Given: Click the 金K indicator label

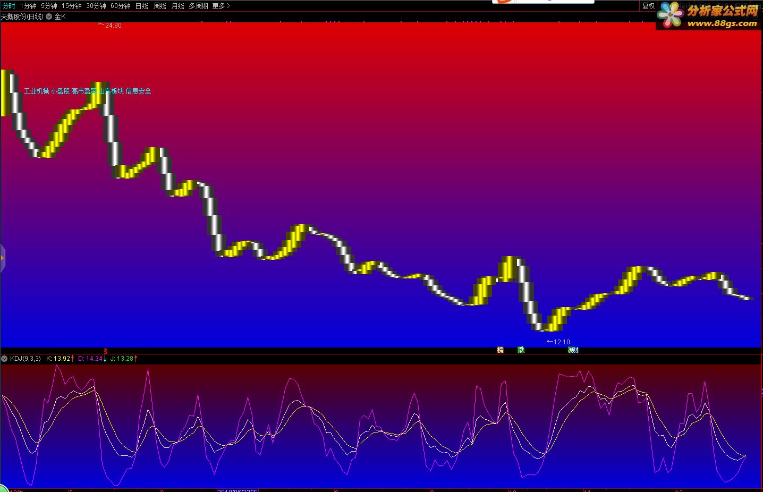Looking at the screenshot, I should coord(60,16).
